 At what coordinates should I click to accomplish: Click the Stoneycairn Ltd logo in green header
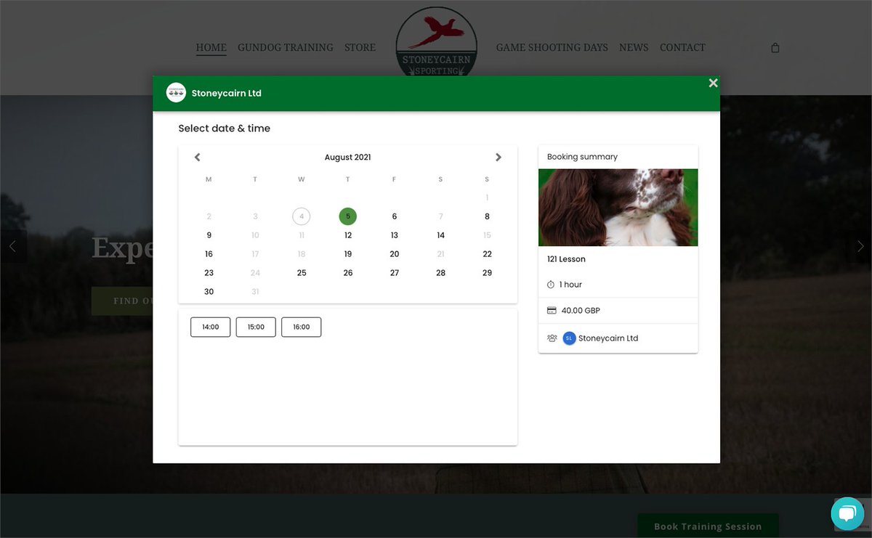tap(176, 93)
